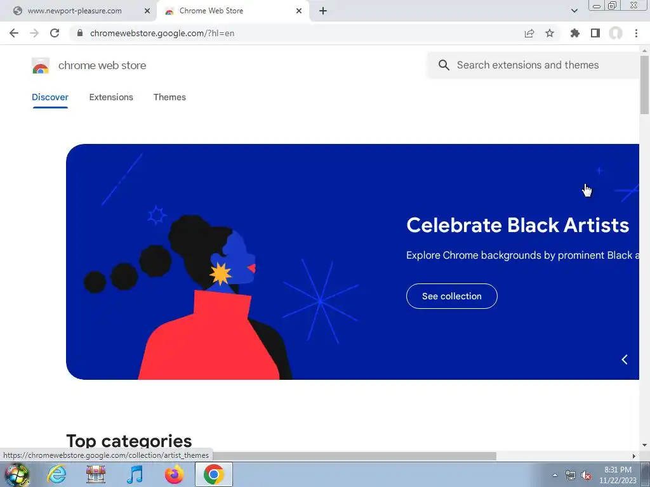The height and width of the screenshot is (487, 650).
Task: Open Firefox from the taskbar
Action: 174,474
